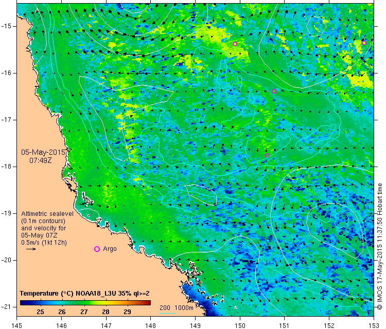
Task: Click the Argo legend circle marker
Action: (97, 249)
